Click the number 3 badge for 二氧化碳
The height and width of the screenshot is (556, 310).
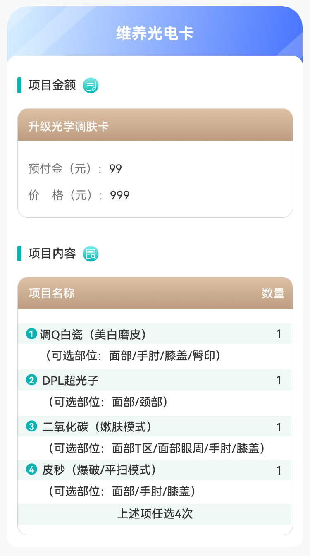31,426
